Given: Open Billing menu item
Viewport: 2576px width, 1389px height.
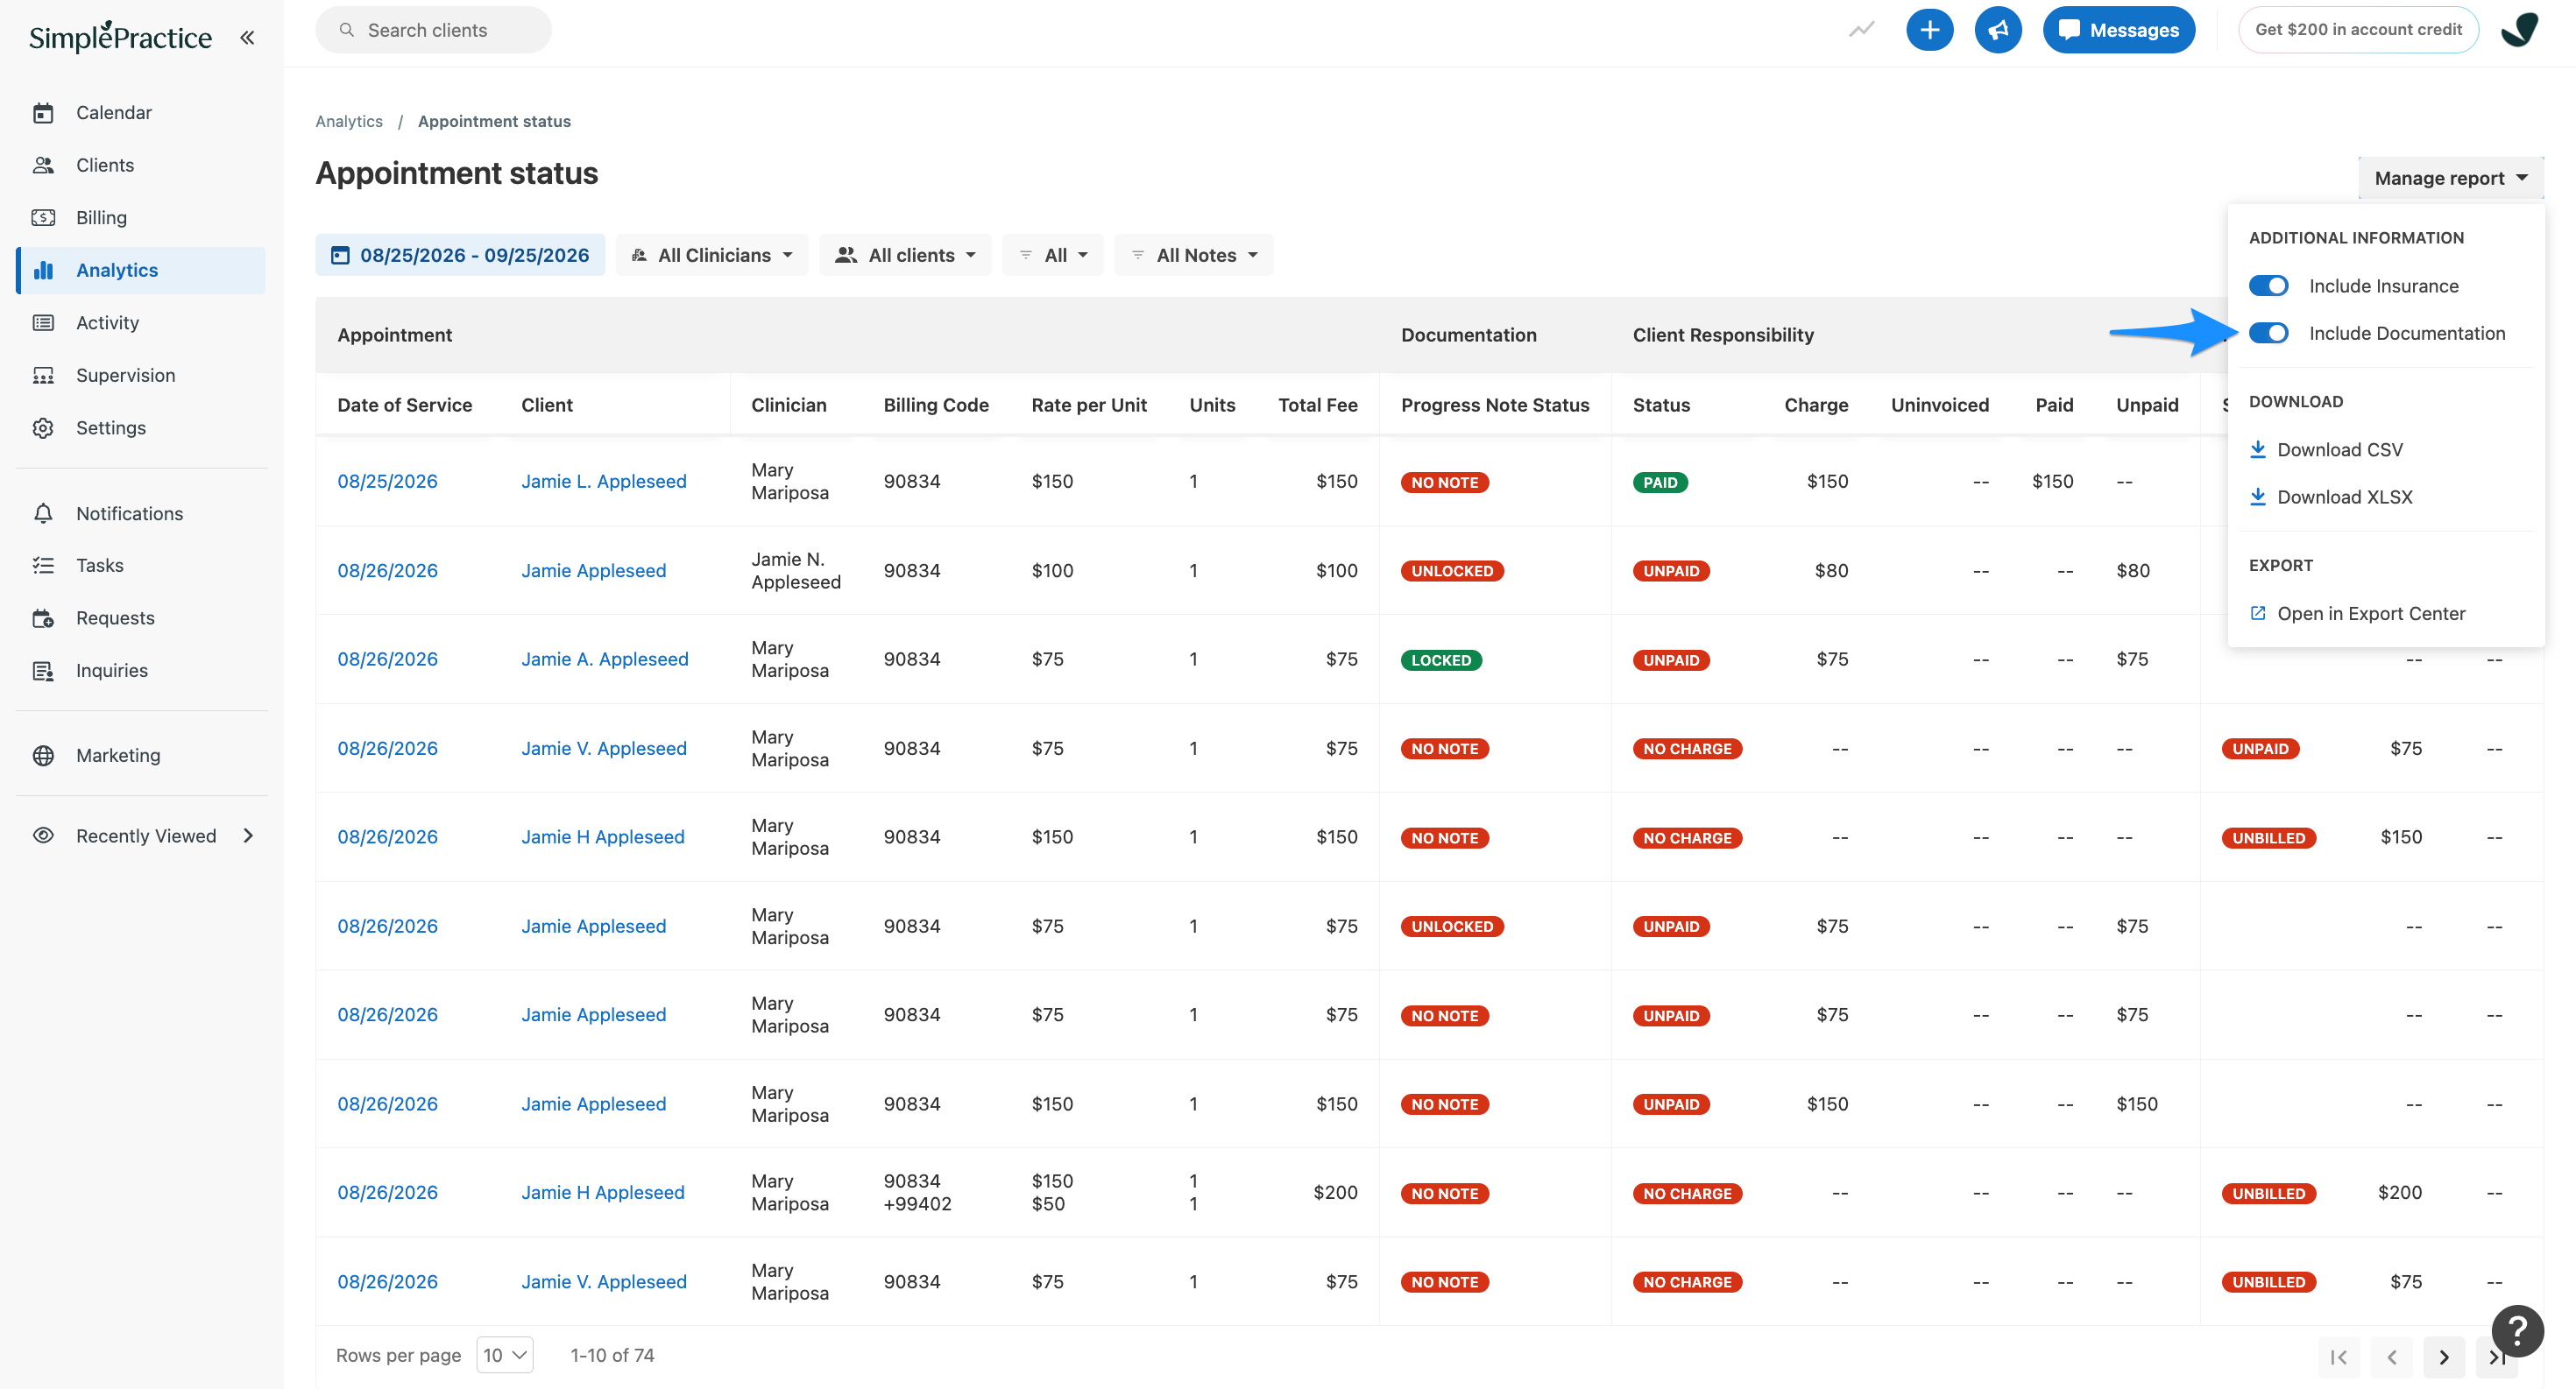Looking at the screenshot, I should 141,218.
